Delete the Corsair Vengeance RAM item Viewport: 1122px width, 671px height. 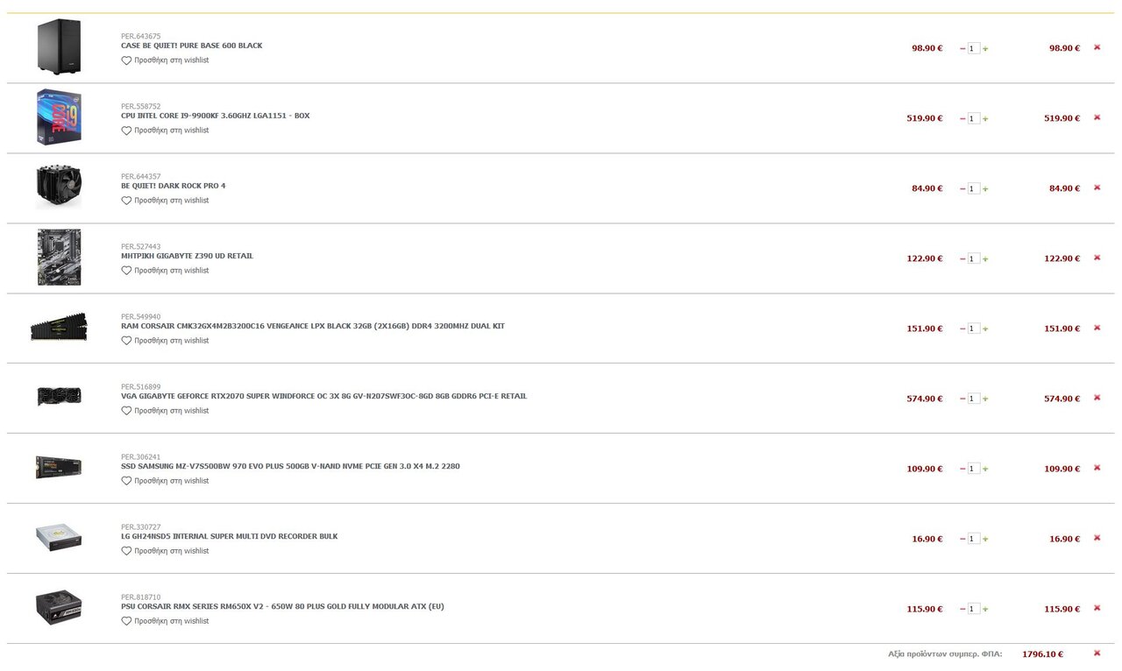1097,328
